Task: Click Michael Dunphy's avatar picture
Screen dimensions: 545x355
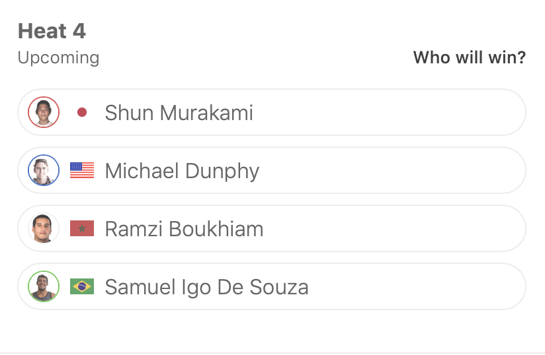Action: [x=44, y=170]
